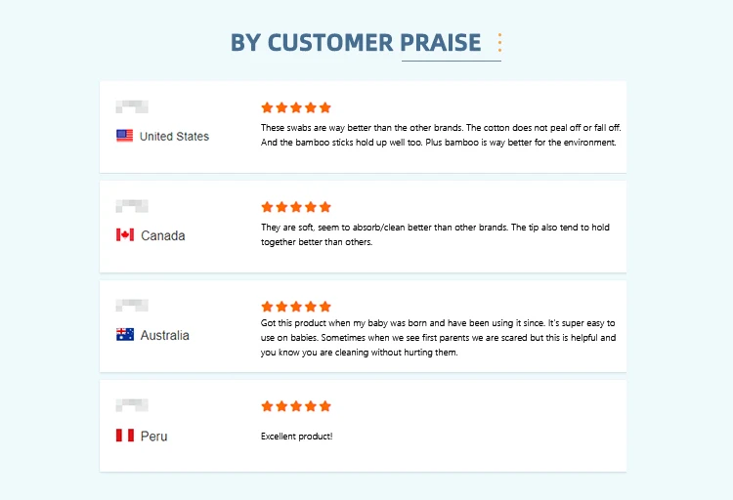
Task: Click the Australia flag icon
Action: pyautogui.click(x=125, y=334)
